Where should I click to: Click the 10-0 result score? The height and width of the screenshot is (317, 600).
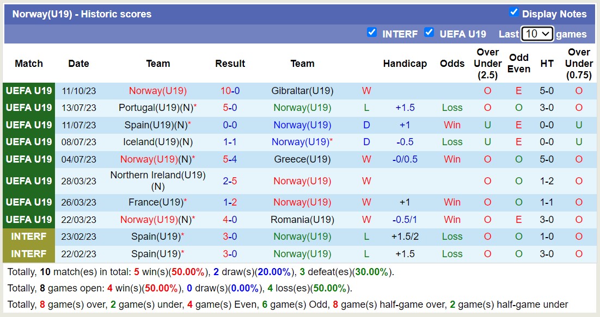coord(230,91)
